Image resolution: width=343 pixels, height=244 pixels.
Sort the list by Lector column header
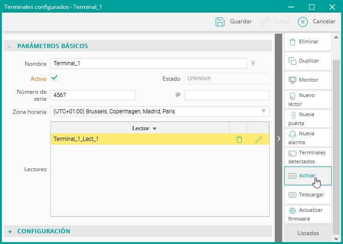pos(144,128)
